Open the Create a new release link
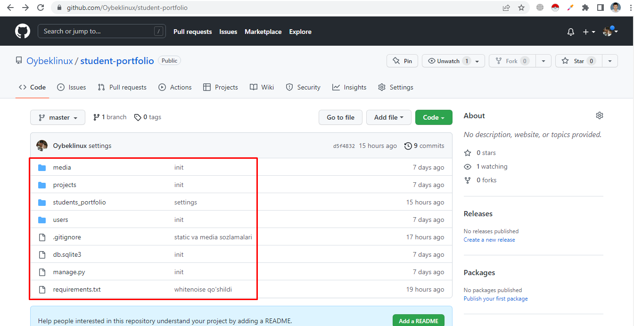 [489, 240]
